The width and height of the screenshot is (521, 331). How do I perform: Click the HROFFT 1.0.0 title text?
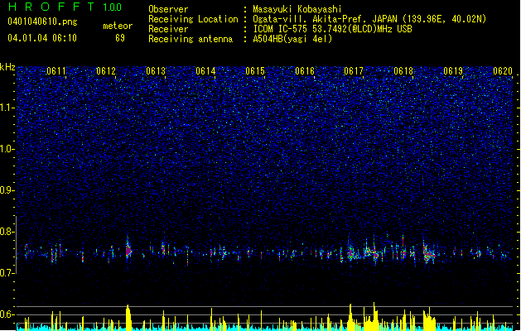(x=65, y=7)
